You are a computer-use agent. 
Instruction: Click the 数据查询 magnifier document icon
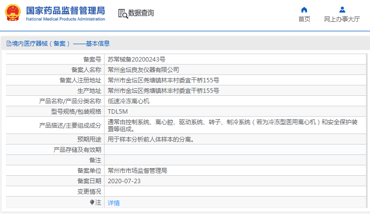pos(122,13)
